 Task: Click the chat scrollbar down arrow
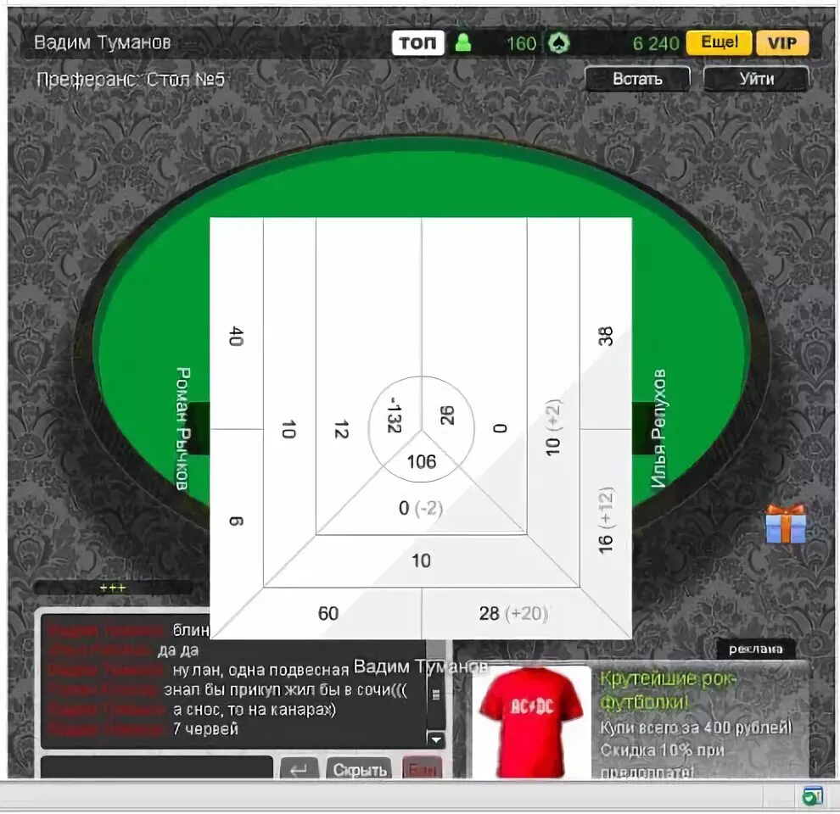point(436,739)
